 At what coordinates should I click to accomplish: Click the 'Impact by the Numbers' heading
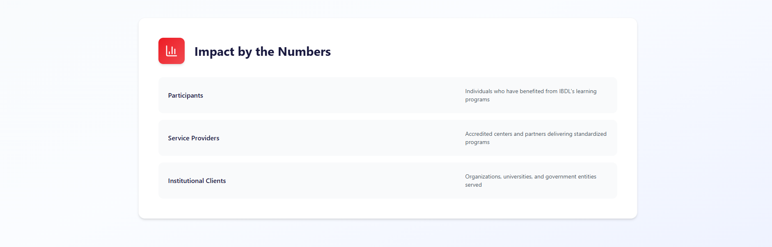[262, 52]
